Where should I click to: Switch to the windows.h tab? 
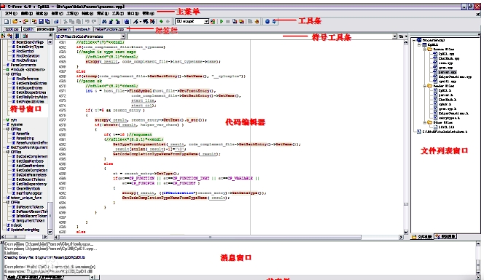[x=82, y=29]
